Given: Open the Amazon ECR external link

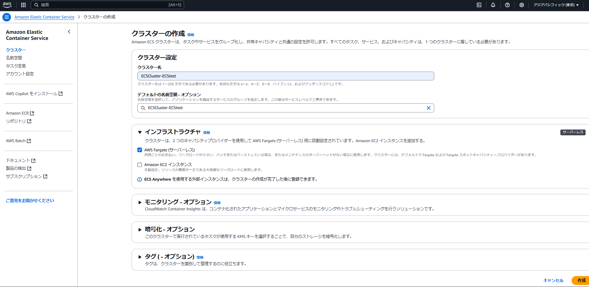Looking at the screenshot, I should click(x=20, y=113).
